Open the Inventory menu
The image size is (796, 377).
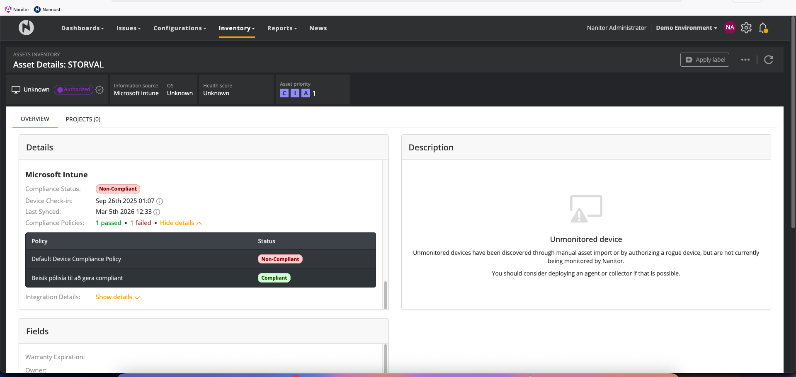coord(237,28)
